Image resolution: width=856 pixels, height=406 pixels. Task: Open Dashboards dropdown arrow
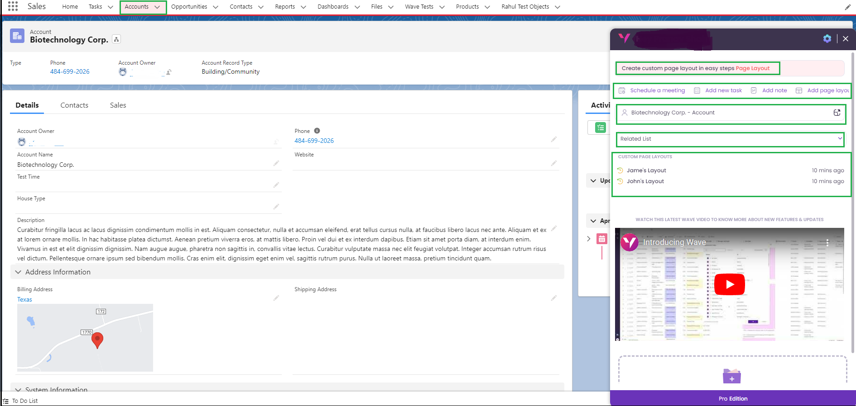click(x=357, y=7)
